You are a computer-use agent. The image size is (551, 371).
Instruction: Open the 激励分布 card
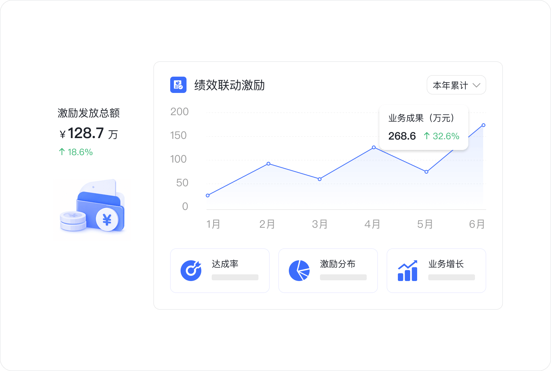(x=328, y=271)
